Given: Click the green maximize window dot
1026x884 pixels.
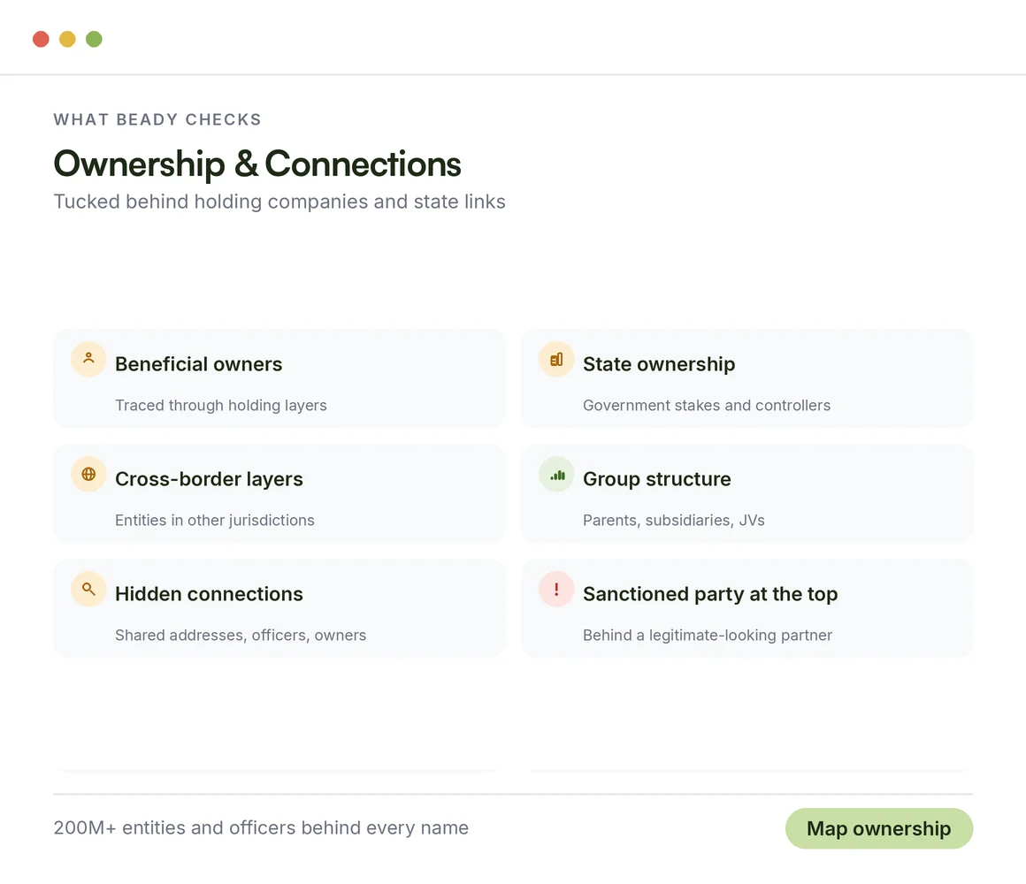Looking at the screenshot, I should pos(95,39).
